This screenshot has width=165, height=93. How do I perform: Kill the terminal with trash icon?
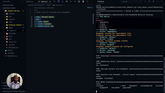click(153, 2)
